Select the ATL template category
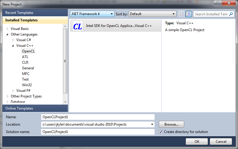Viewport: 238px width, 149px height. (25, 57)
